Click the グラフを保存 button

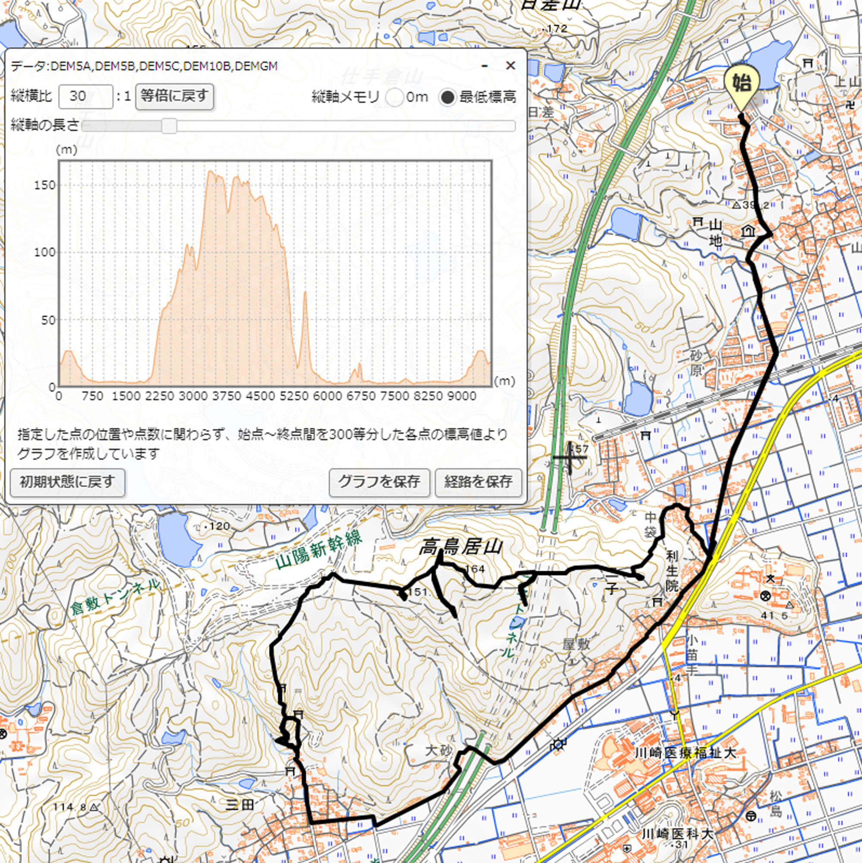(x=379, y=482)
